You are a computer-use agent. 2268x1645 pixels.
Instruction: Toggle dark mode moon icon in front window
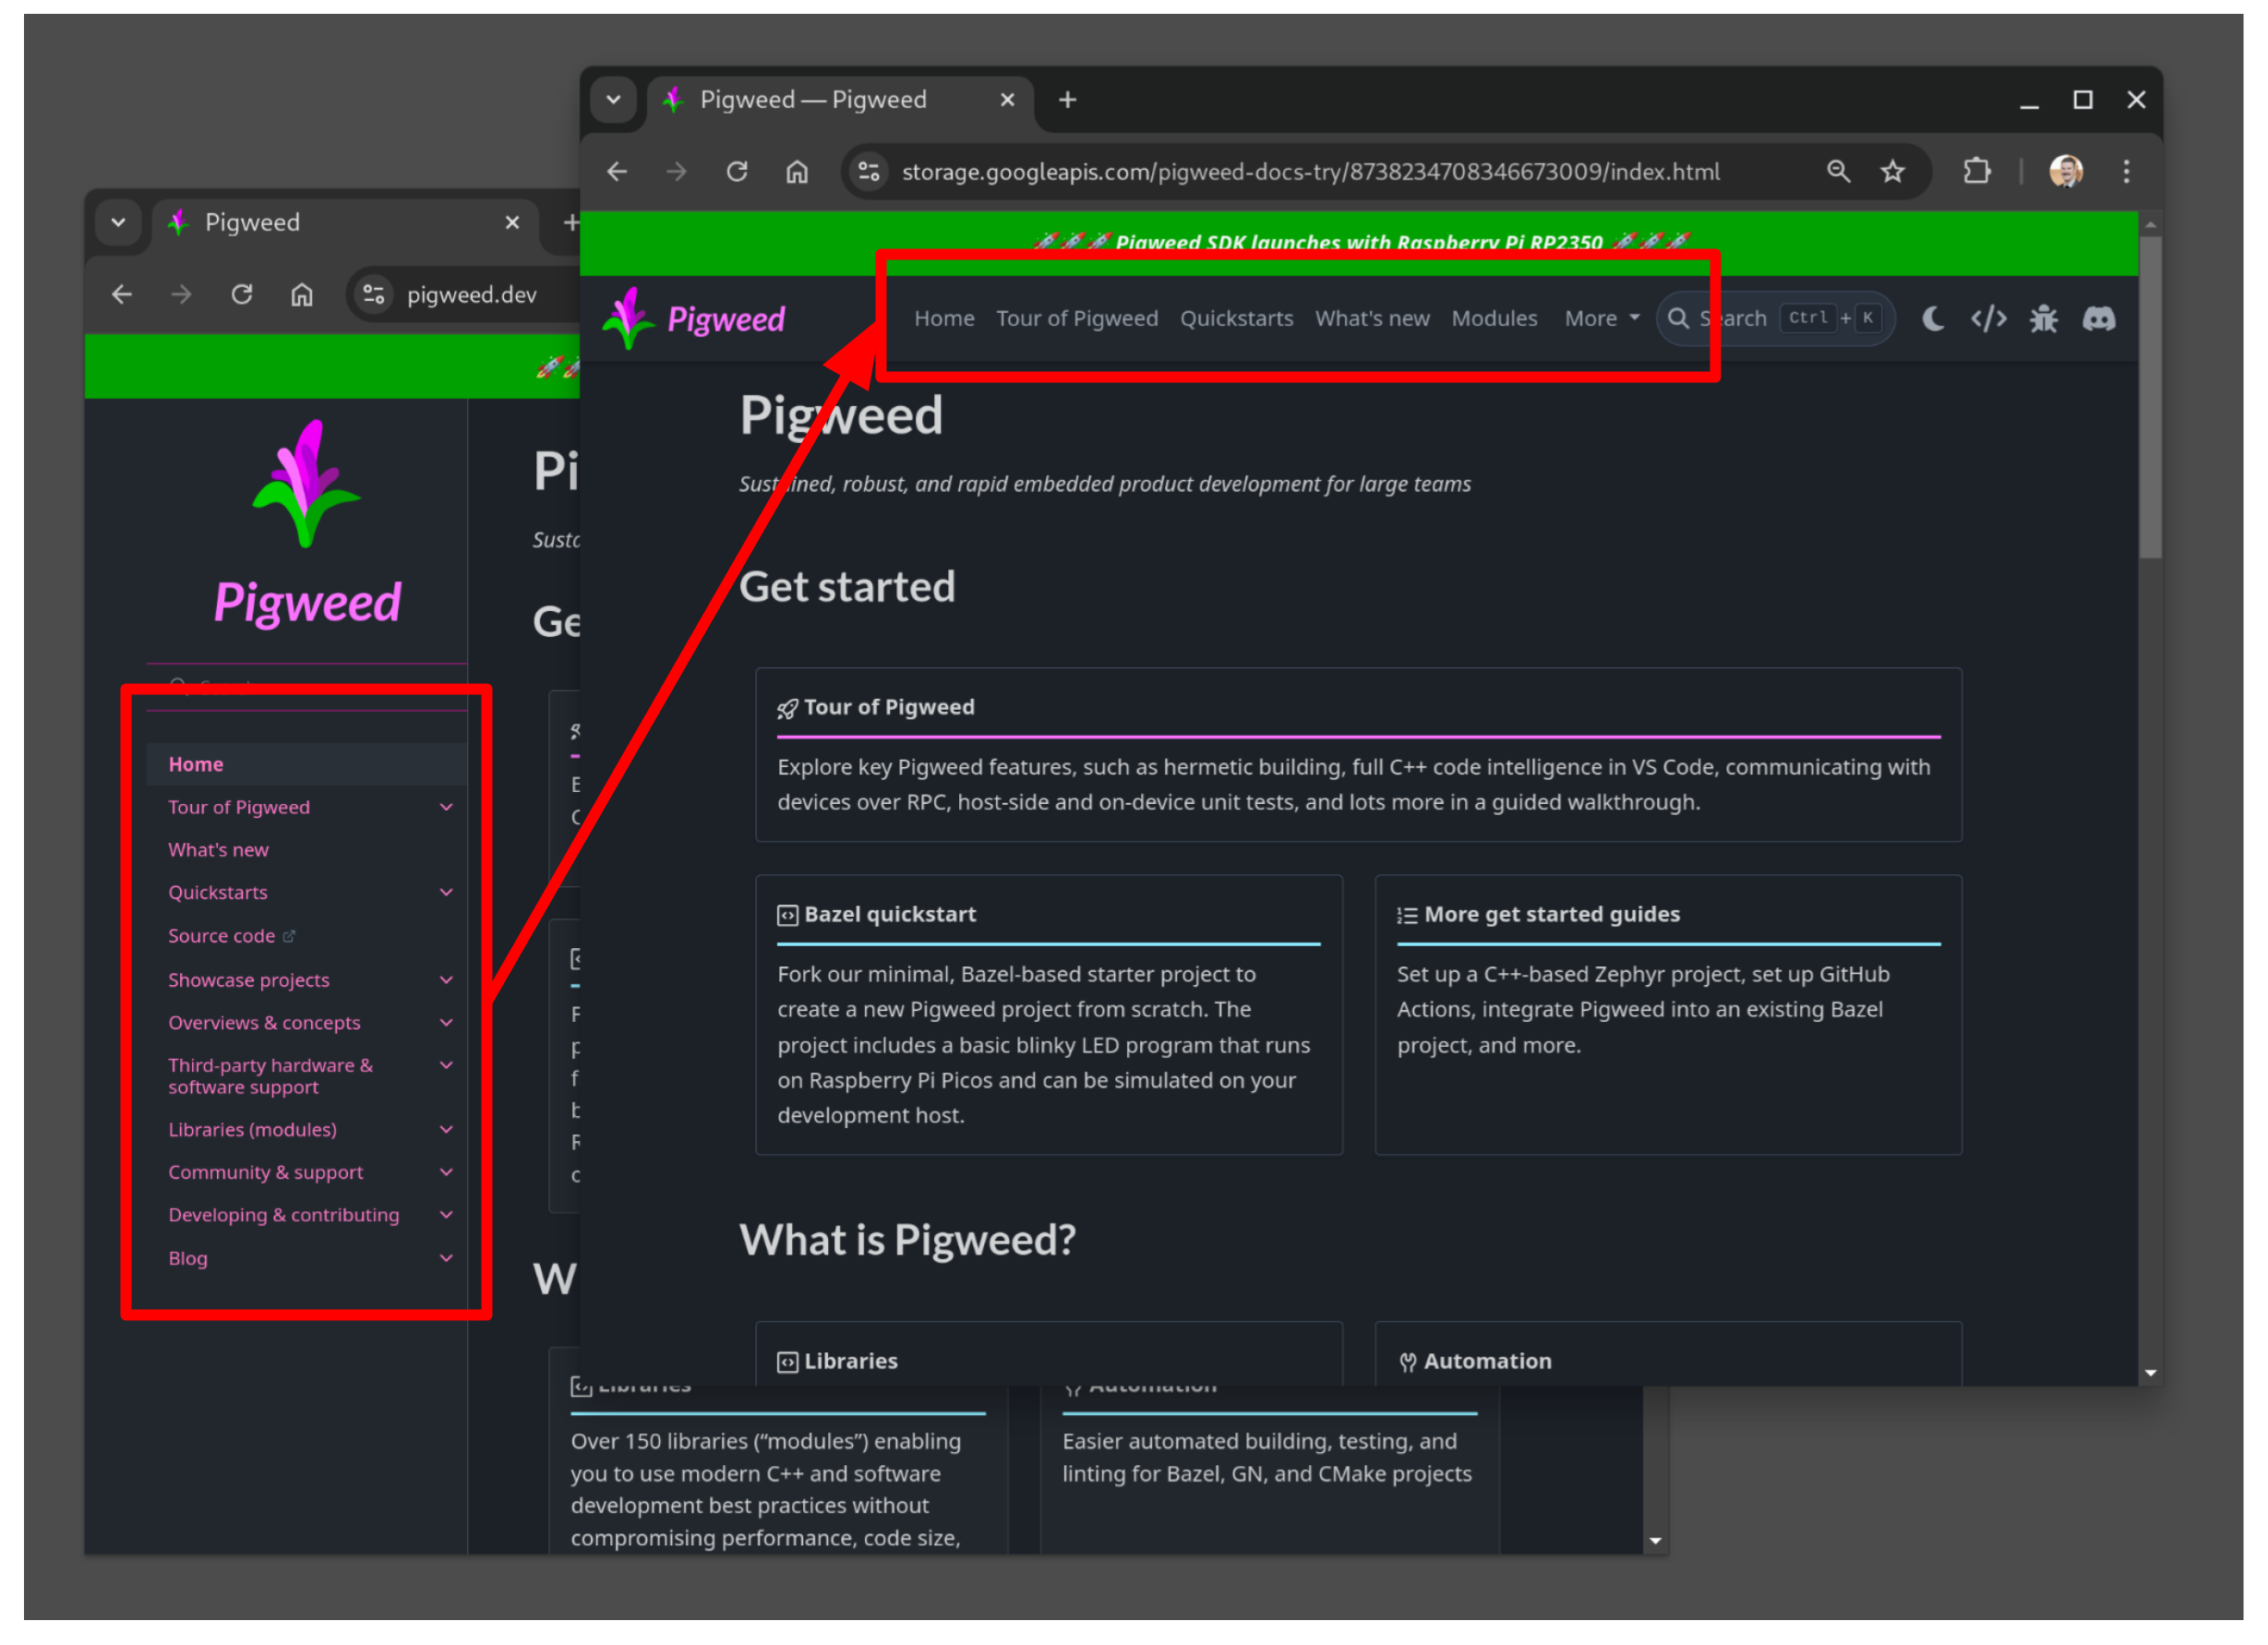tap(1933, 319)
